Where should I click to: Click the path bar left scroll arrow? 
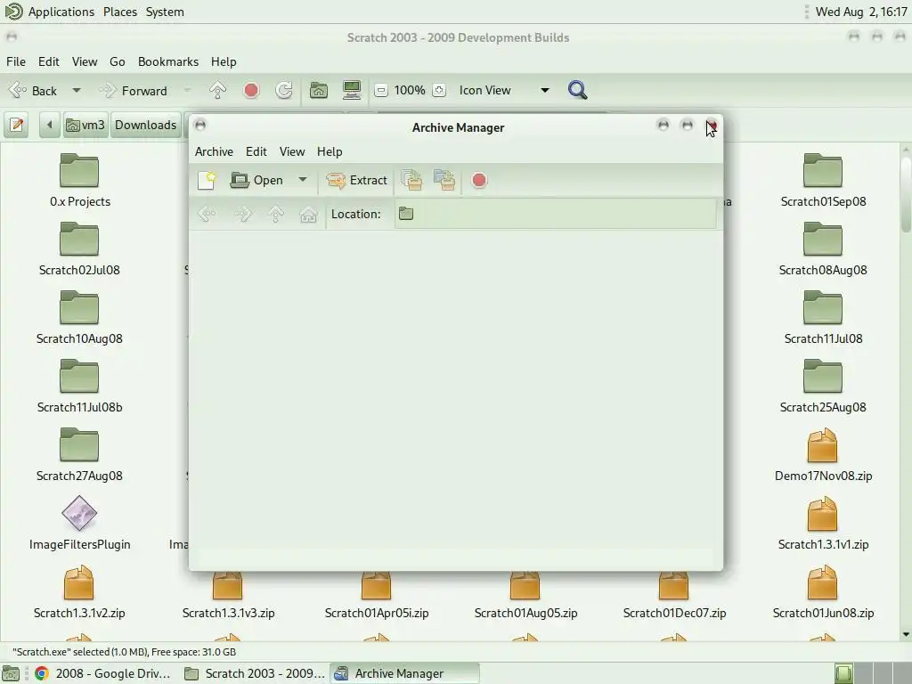point(50,125)
